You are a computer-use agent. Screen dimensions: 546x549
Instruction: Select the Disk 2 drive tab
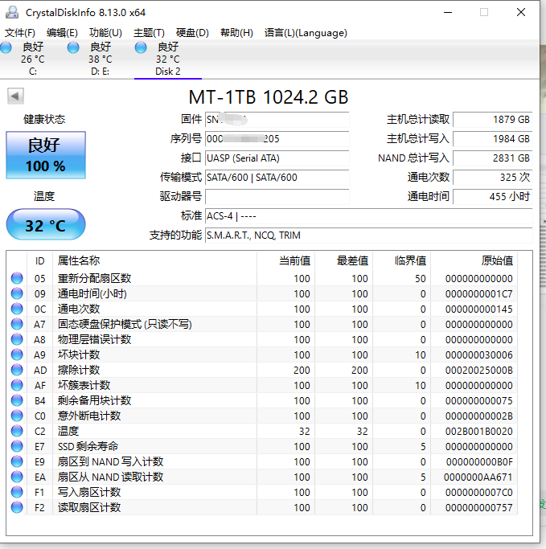168,59
